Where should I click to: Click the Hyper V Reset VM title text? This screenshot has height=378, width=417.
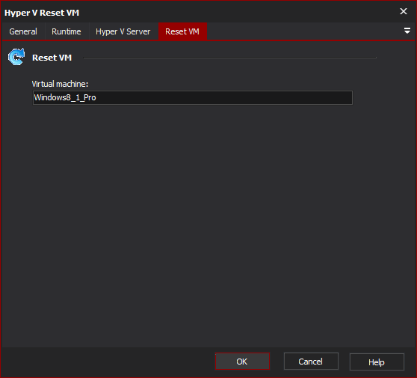42,13
